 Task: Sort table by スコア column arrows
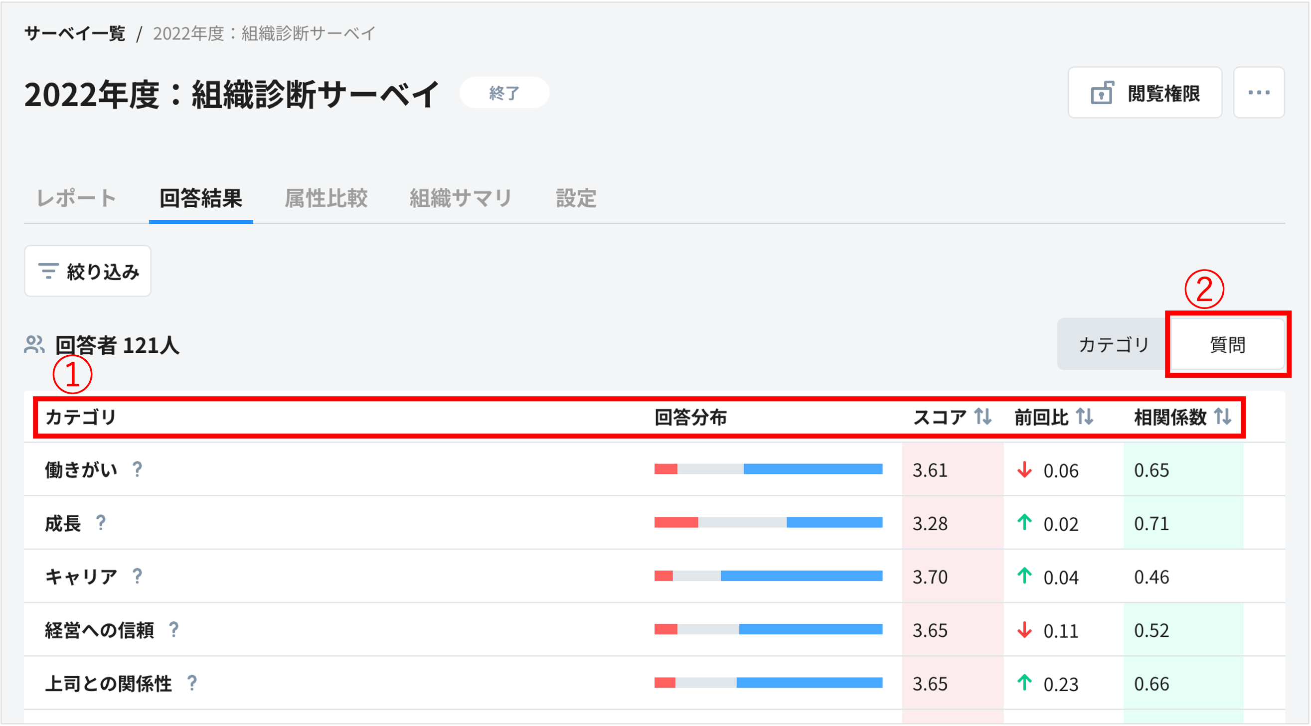[x=983, y=417]
